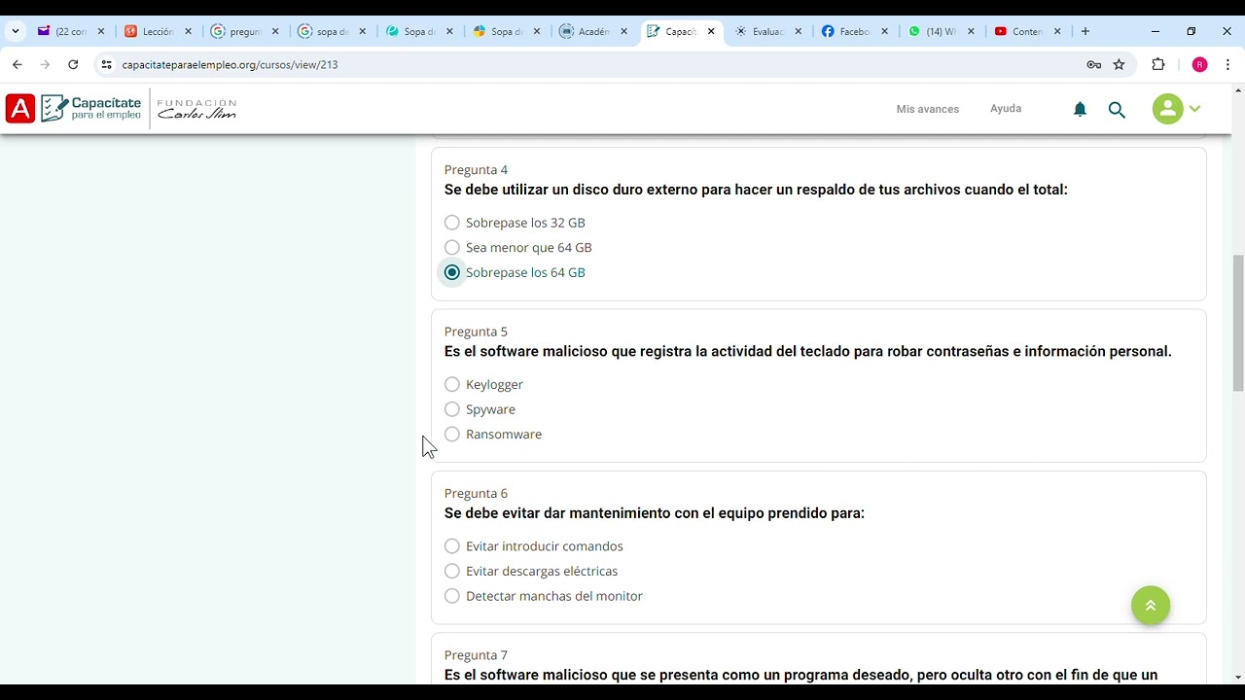Choose 'Sea menor que 64 GB' answer

click(x=452, y=248)
